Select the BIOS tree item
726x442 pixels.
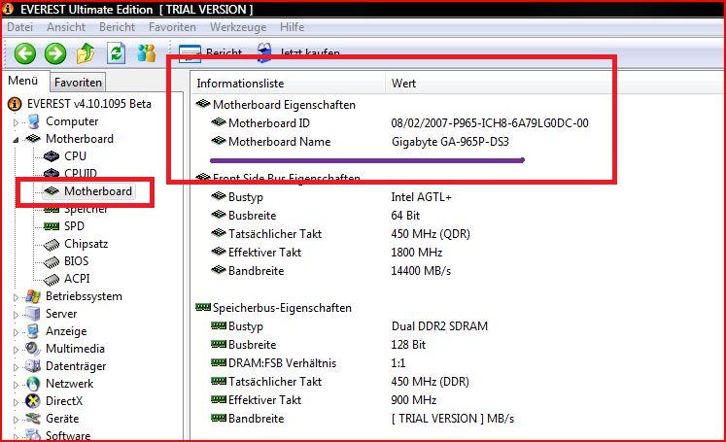point(76,261)
